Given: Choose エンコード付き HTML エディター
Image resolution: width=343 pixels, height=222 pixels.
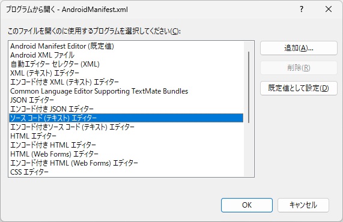Looking at the screenshot, I should pyautogui.click(x=126, y=145).
